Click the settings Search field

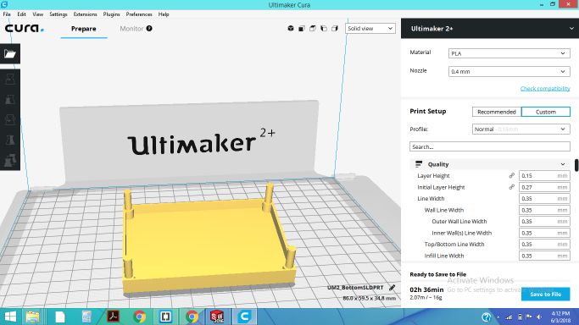pyautogui.click(x=490, y=146)
